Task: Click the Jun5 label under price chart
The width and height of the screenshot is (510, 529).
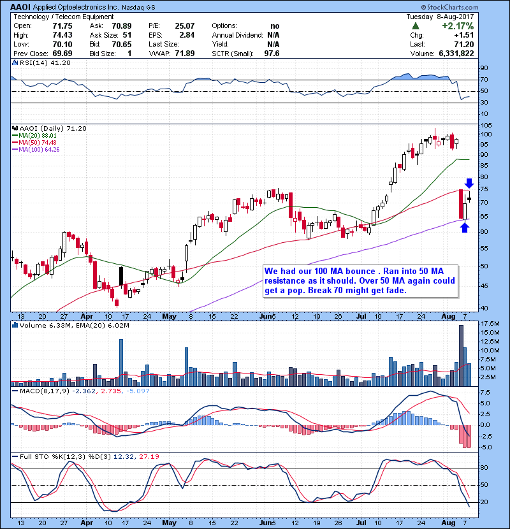Action: [268, 317]
